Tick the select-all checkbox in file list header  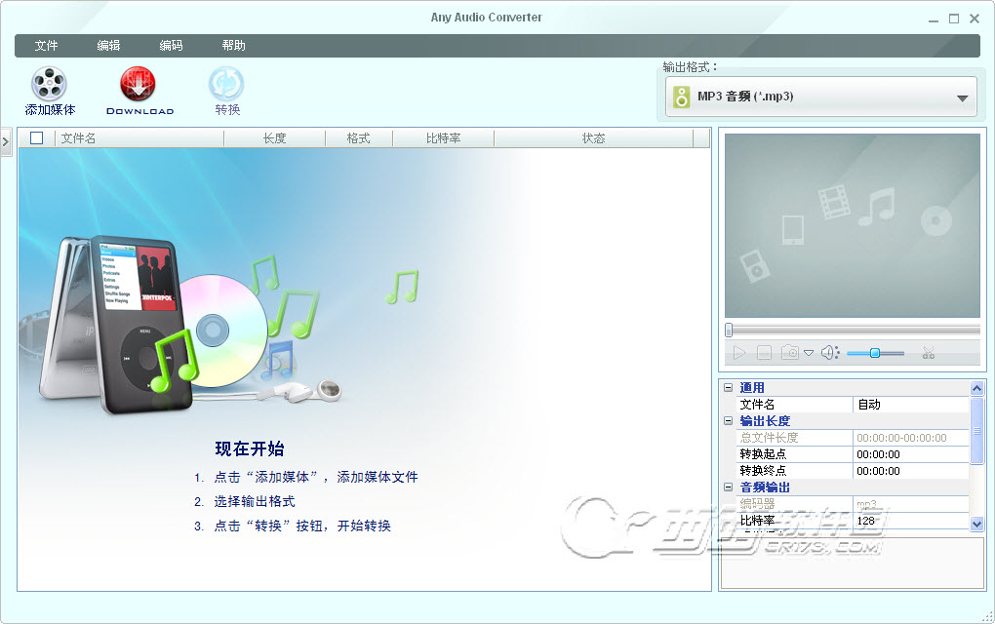point(37,137)
